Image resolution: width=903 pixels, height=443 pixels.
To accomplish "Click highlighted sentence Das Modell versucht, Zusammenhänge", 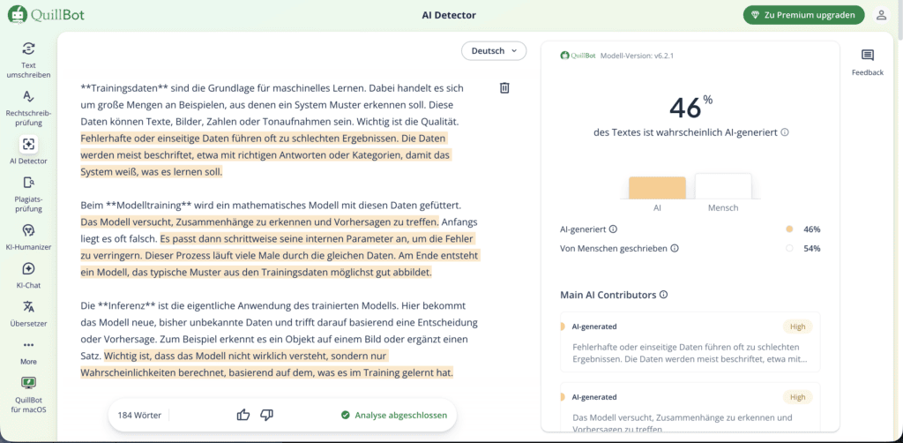I will point(259,221).
